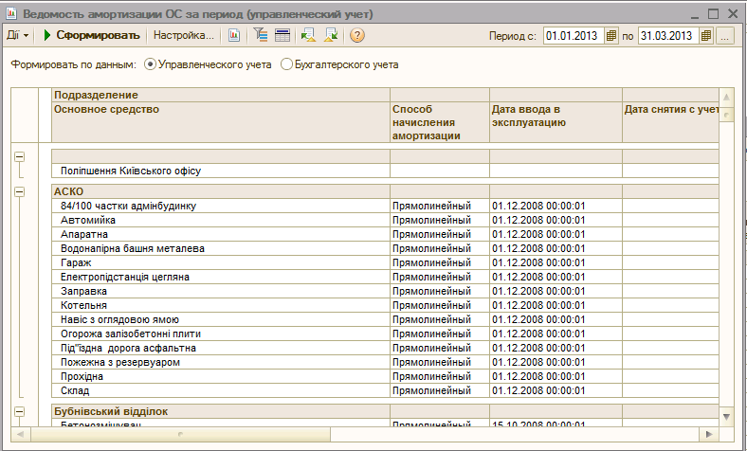
Task: Click the report window title bar icon
Action: (x=11, y=14)
